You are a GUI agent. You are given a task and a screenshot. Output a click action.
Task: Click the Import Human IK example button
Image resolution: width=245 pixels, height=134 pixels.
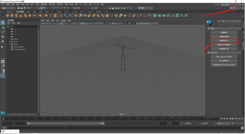click(224, 57)
